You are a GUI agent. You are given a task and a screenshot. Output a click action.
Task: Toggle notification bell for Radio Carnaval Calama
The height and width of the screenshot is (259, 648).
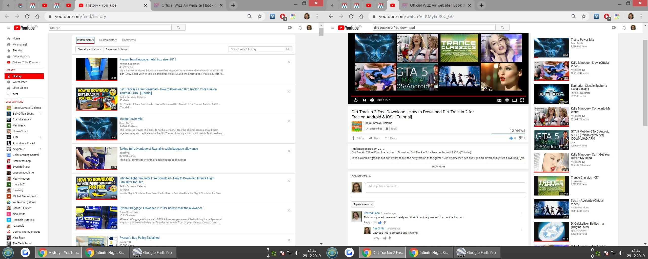click(x=387, y=129)
